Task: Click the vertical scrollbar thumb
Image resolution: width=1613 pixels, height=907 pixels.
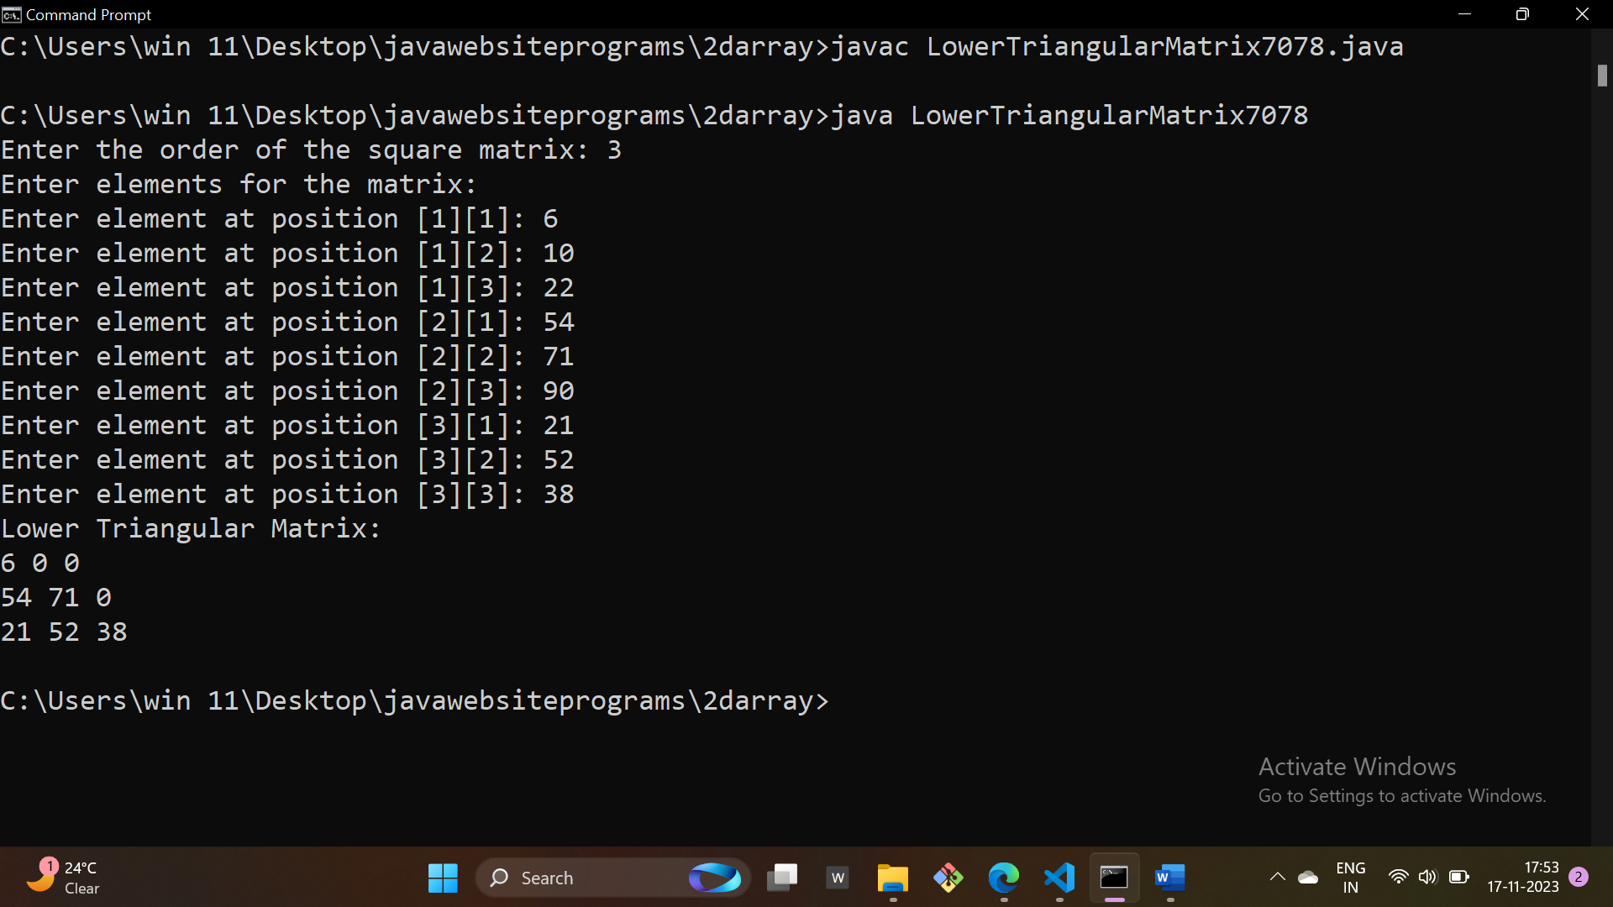Action: tap(1602, 76)
